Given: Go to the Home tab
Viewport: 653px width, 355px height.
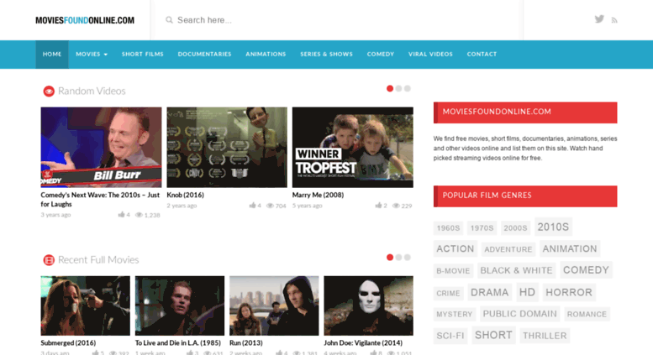Looking at the screenshot, I should tap(52, 55).
